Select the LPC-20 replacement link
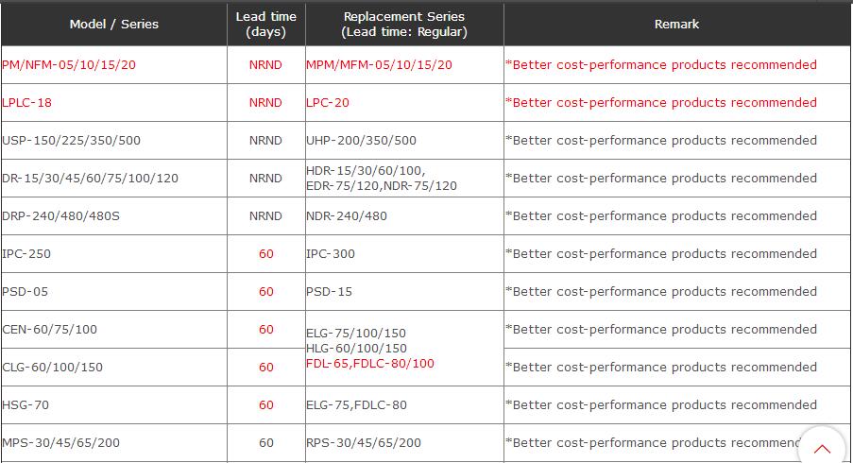 click(x=328, y=103)
